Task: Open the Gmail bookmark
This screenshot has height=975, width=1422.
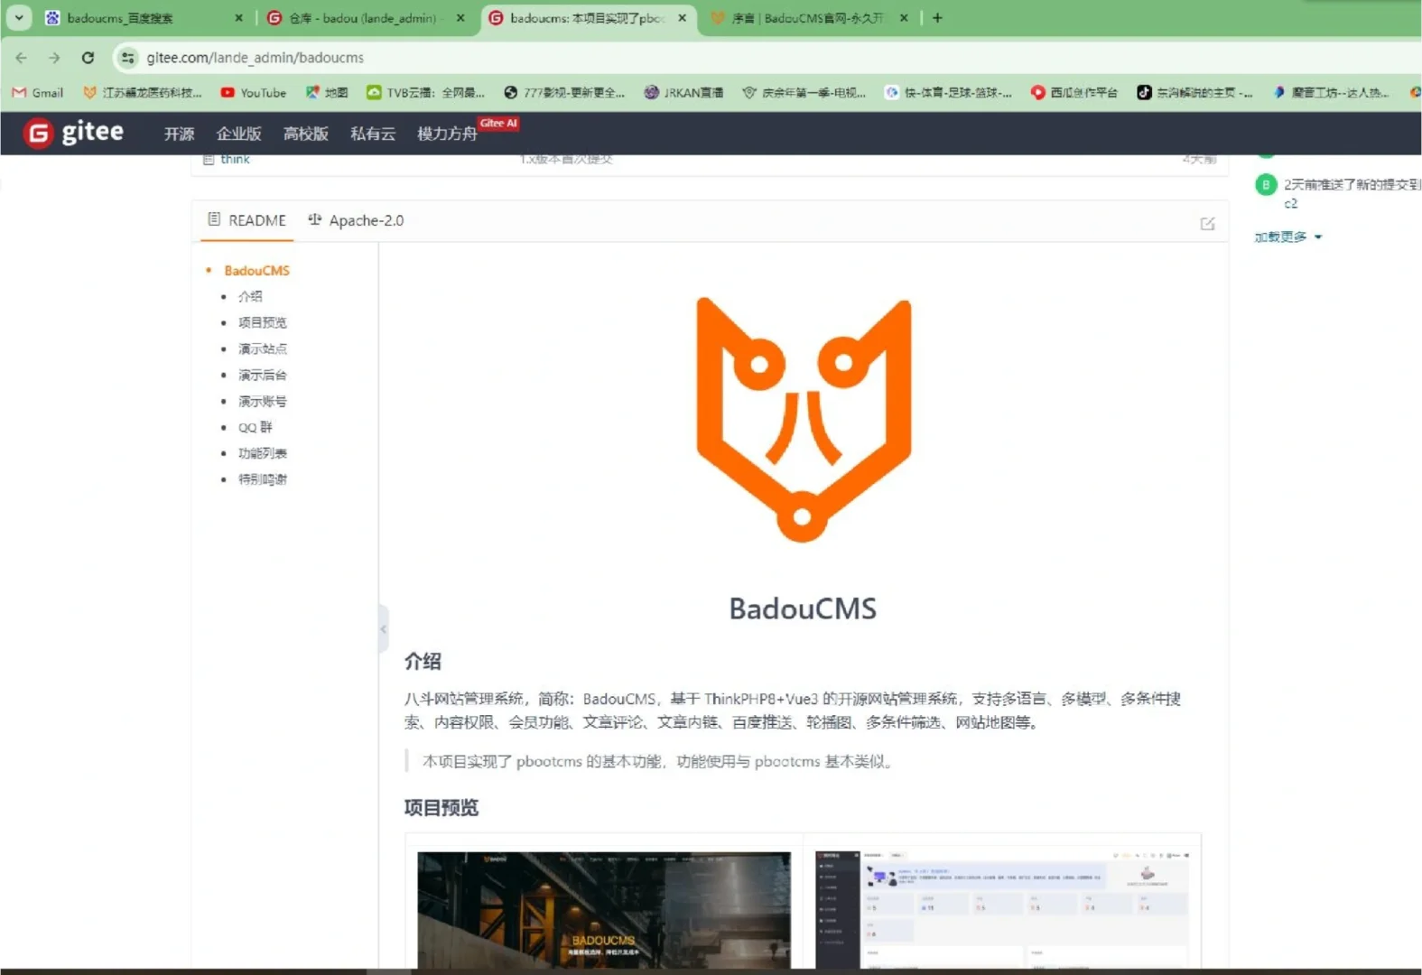Action: tap(38, 92)
